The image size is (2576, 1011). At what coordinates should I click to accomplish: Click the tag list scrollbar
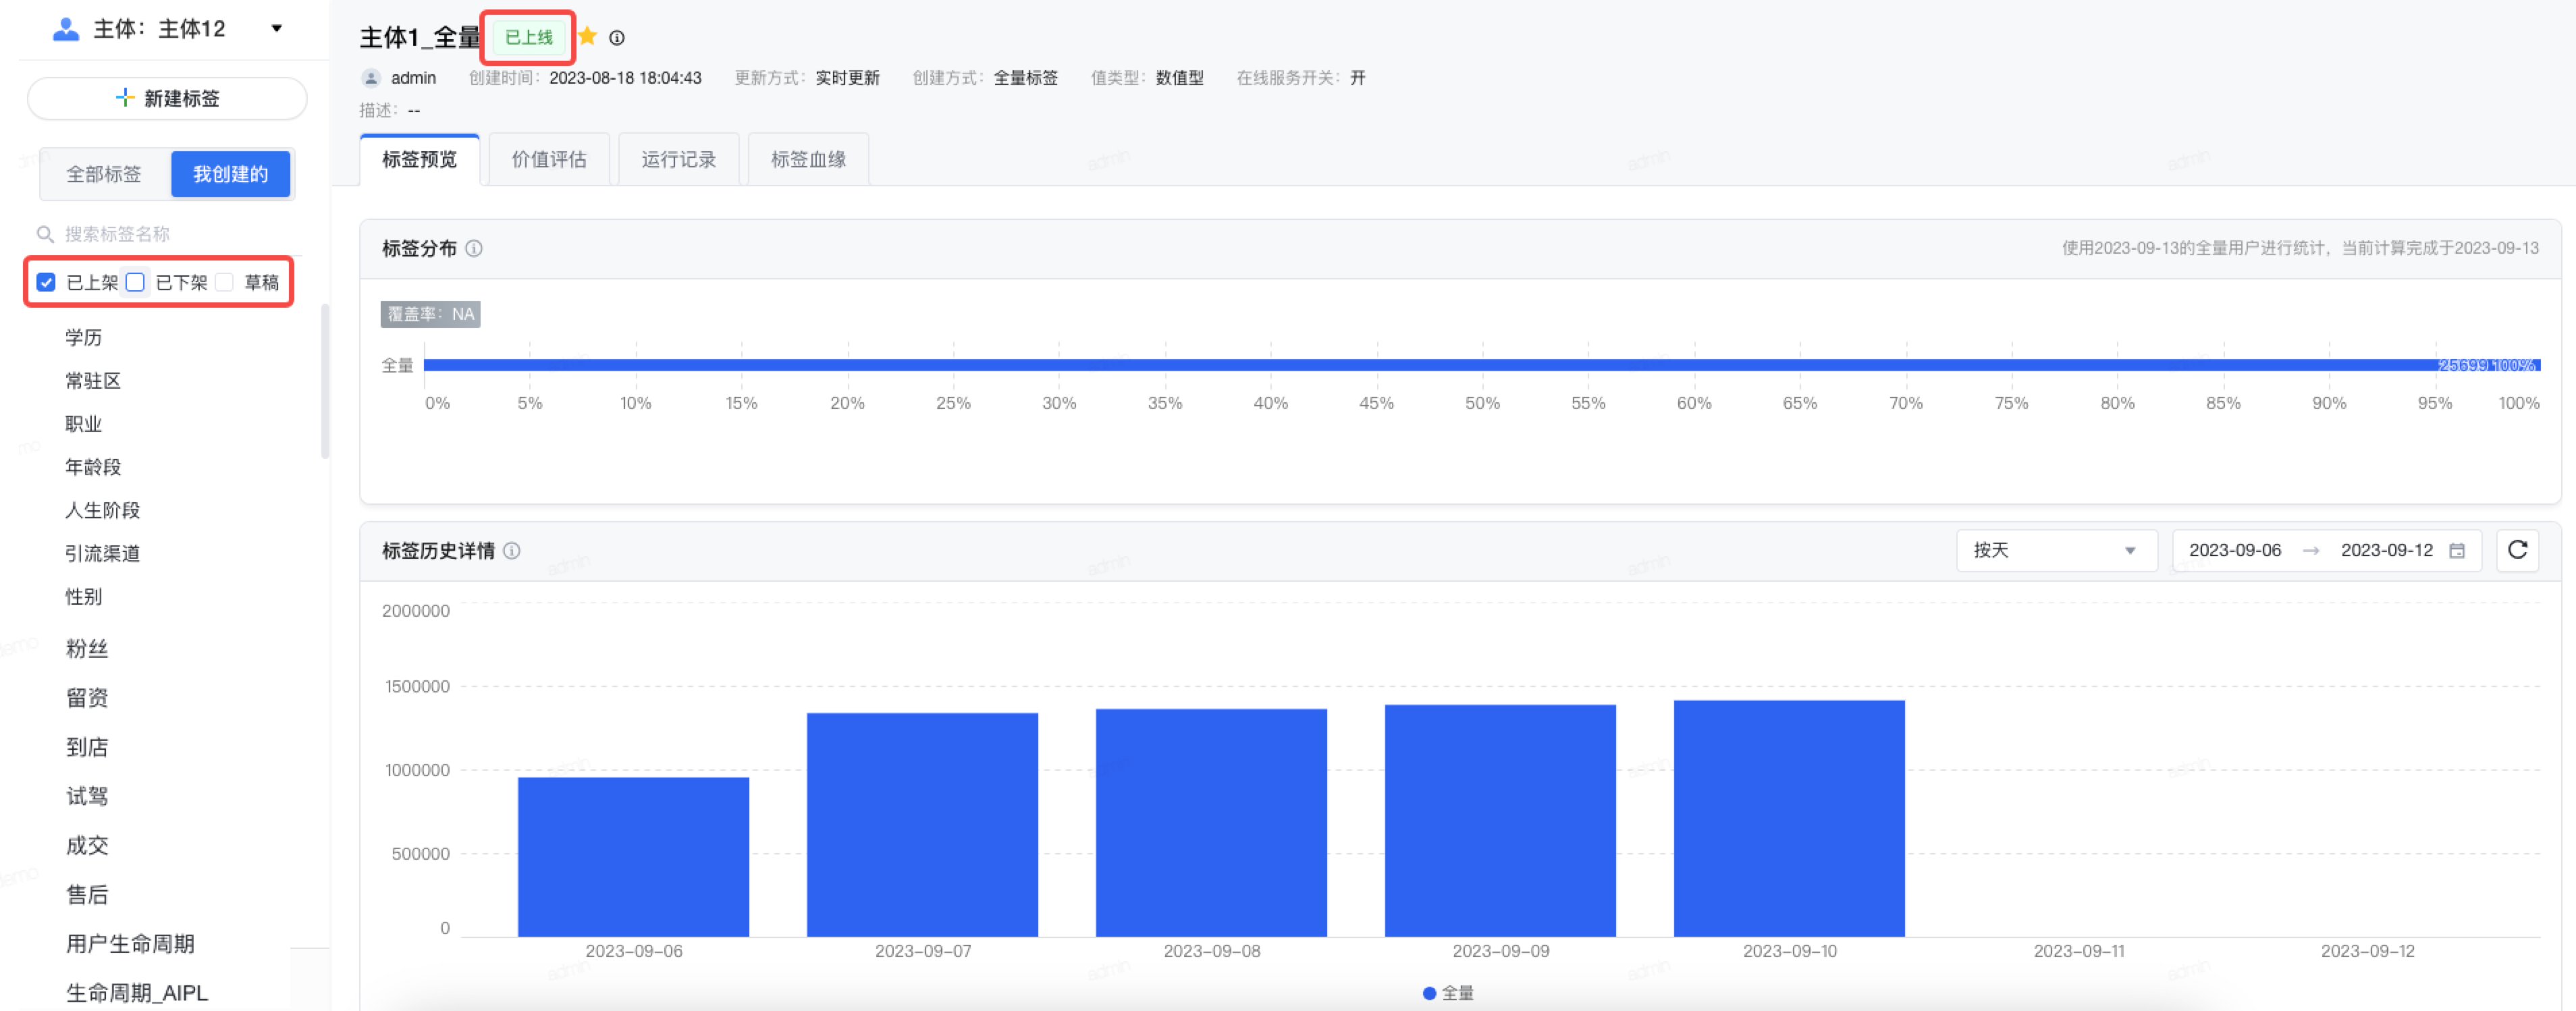pos(325,382)
